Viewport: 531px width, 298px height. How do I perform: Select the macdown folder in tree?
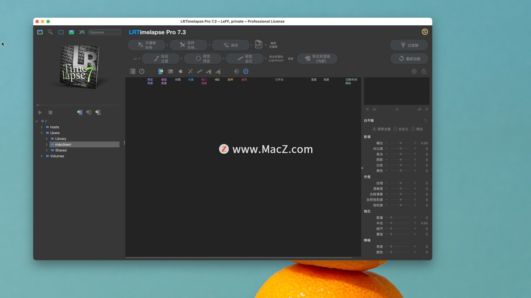tap(84, 144)
